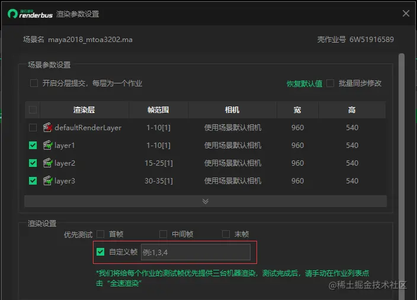Viewport: 417px width, 300px height.
Task: Click camera cell in layer3 row
Action: [x=233, y=181]
